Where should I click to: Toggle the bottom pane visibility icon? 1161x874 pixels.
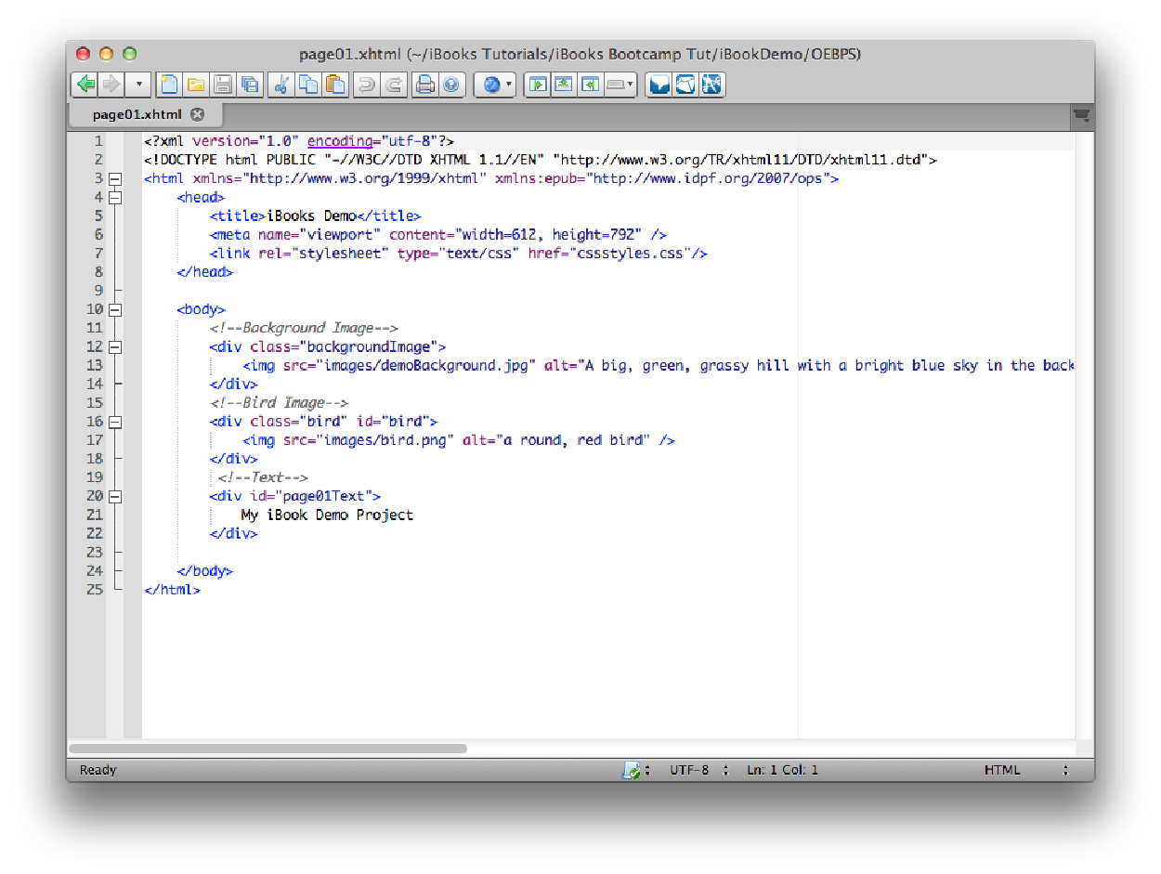click(563, 85)
